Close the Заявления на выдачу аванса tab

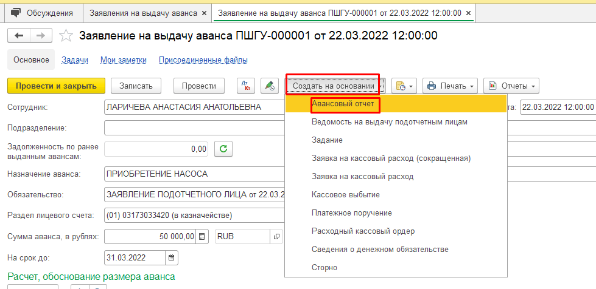(203, 13)
